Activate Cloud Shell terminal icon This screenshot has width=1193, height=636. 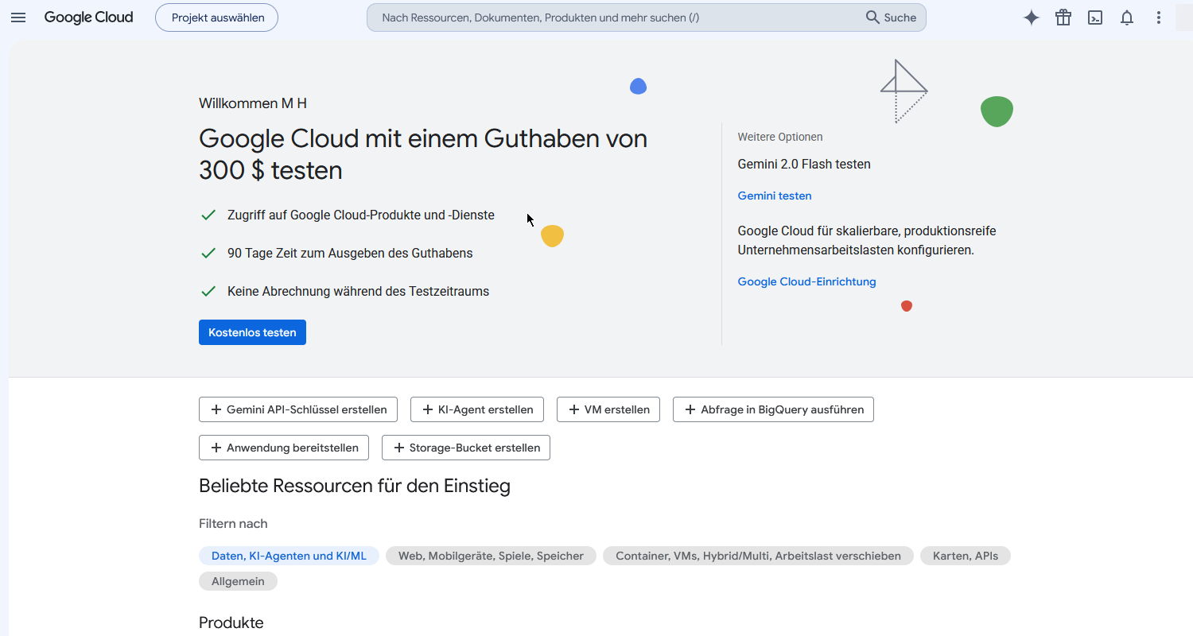pyautogui.click(x=1095, y=17)
